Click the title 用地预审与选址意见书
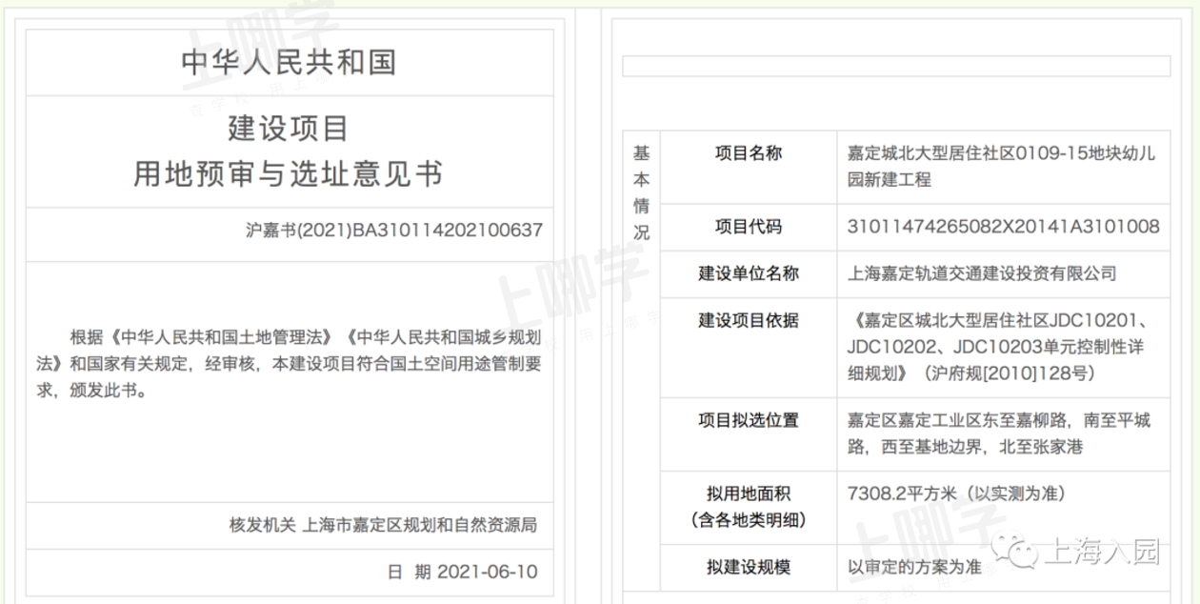Screen dimensions: 1200x604 coord(289,173)
